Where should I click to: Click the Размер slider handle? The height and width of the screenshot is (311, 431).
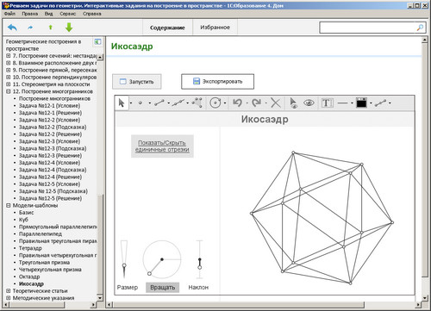(x=124, y=265)
